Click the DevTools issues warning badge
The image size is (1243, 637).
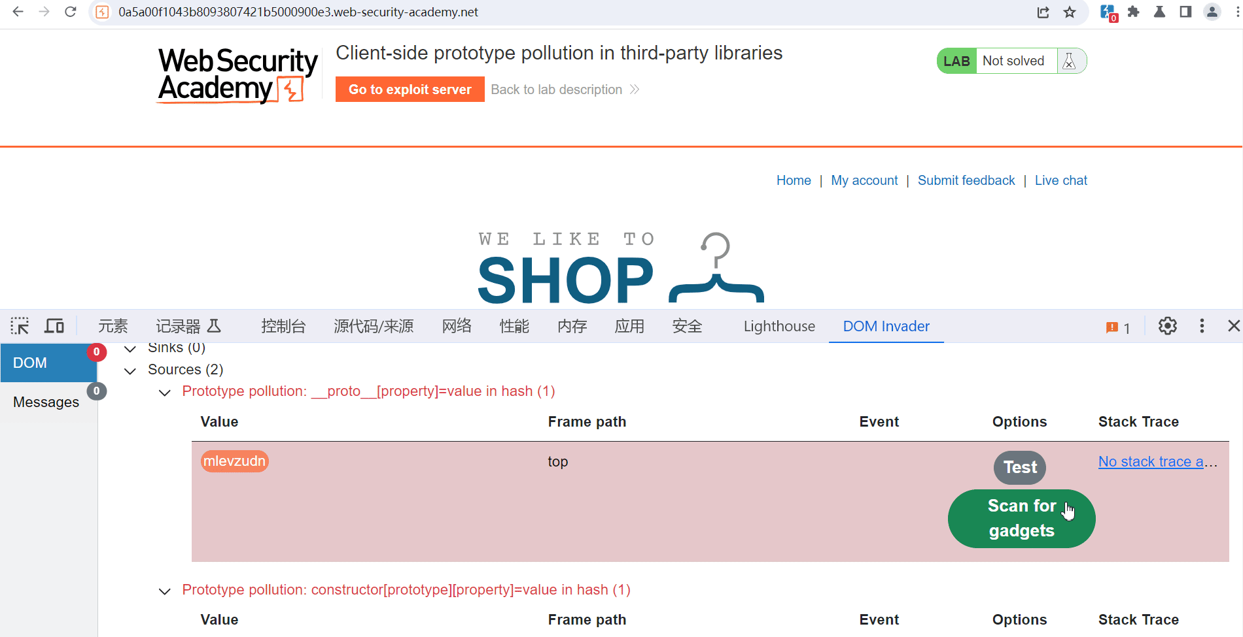[1117, 327]
